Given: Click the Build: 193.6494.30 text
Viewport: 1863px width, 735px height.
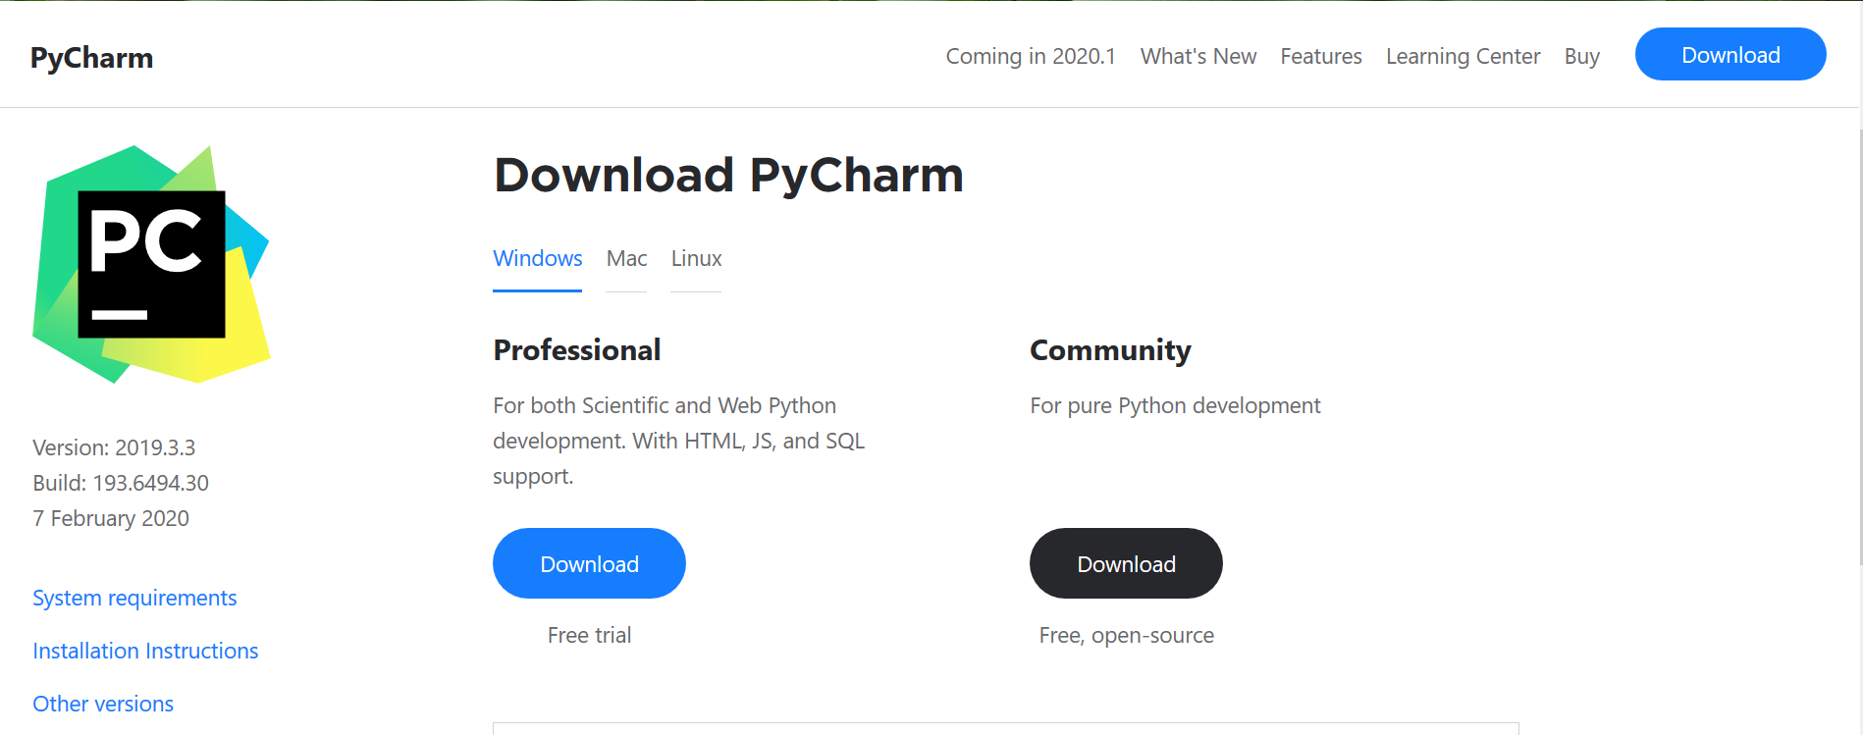Looking at the screenshot, I should coord(121,483).
